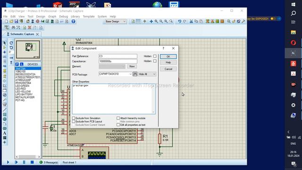302x170 pixels.
Task: Open the Template menu
Action: click(x=89, y=17)
